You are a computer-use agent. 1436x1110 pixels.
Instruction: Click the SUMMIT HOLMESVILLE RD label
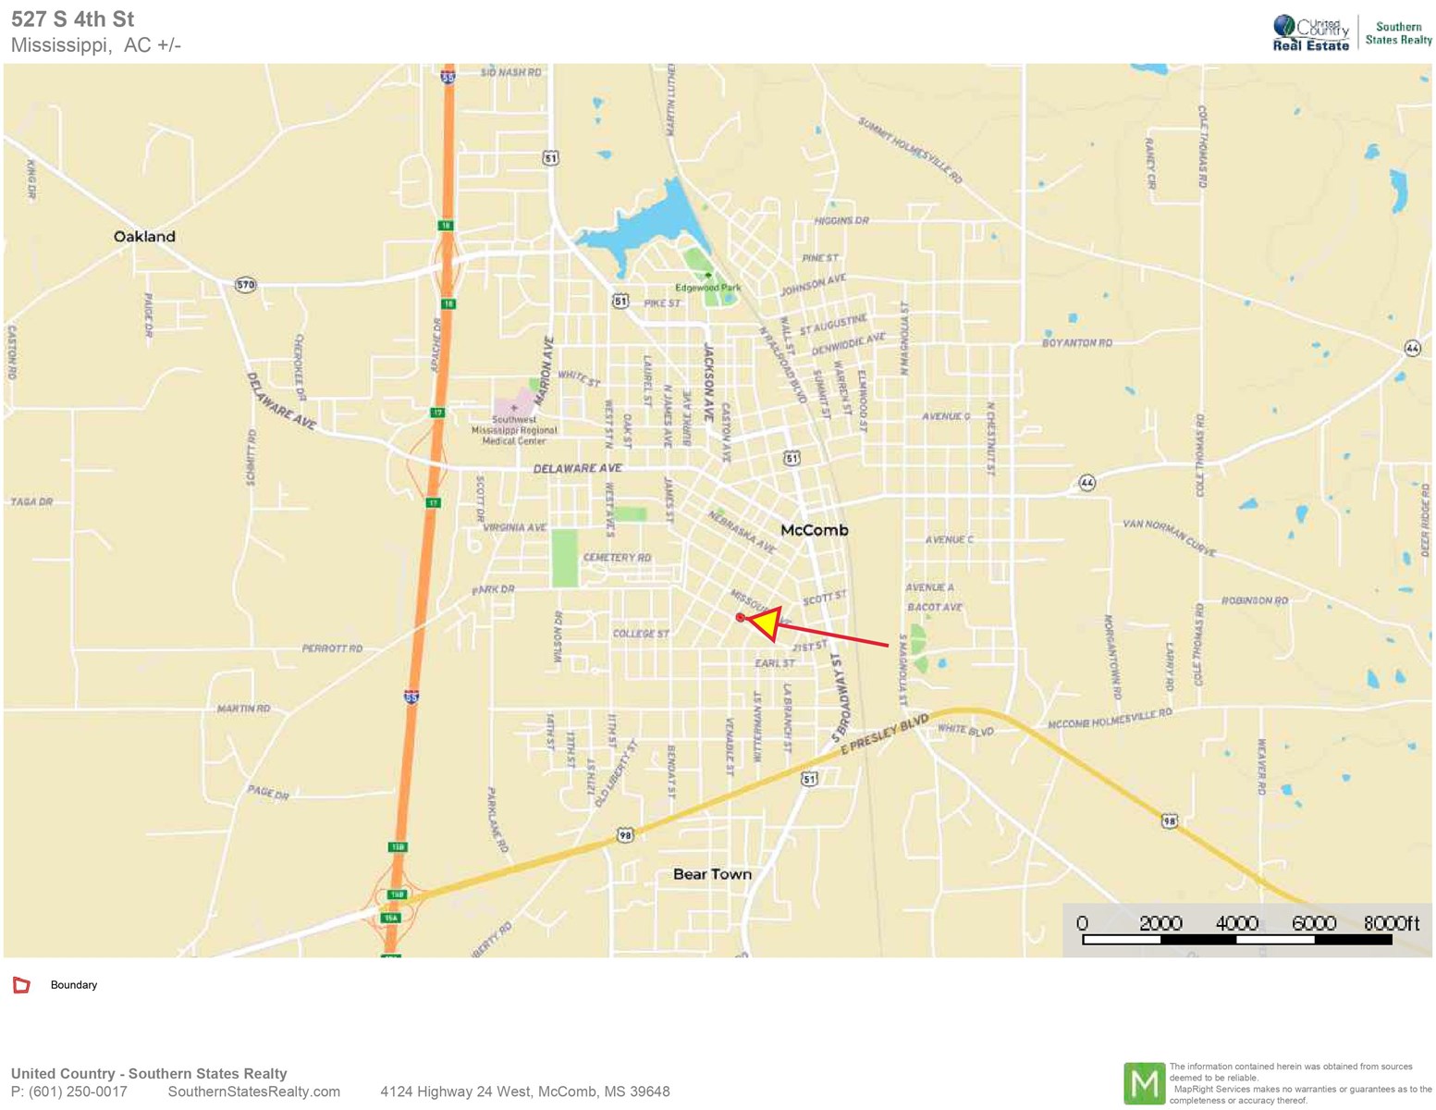pos(910,150)
